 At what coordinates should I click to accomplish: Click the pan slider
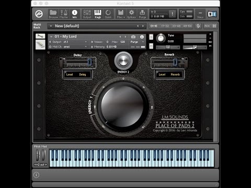168,48
